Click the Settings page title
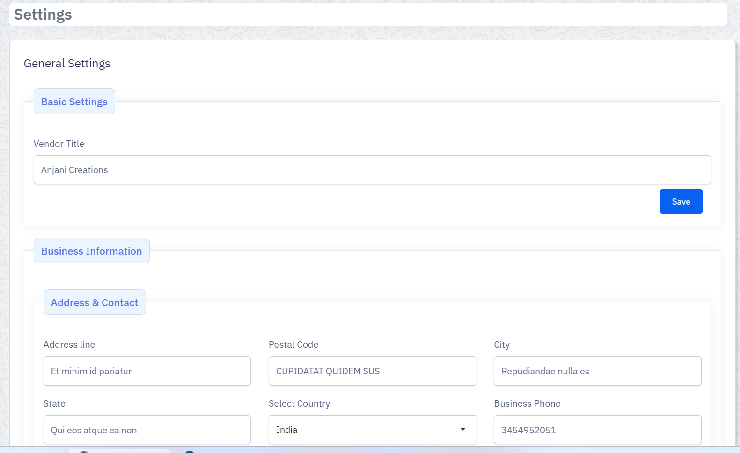This screenshot has width=740, height=453. point(43,15)
